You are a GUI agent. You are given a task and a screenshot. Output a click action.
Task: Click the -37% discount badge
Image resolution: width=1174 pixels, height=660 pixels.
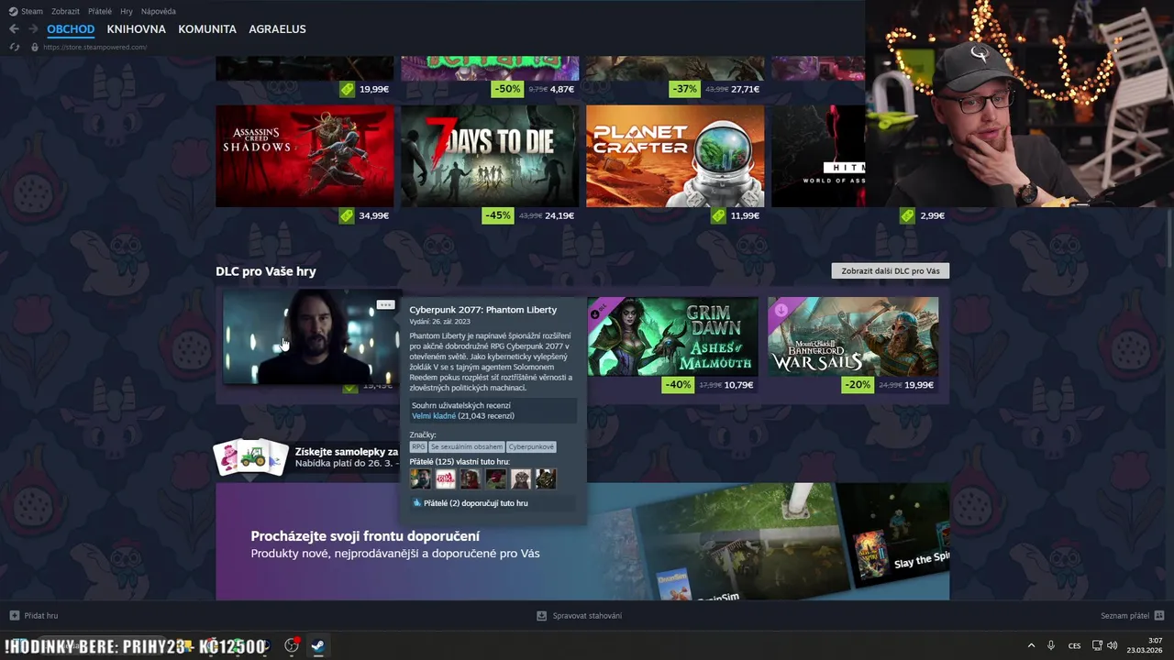(x=684, y=89)
